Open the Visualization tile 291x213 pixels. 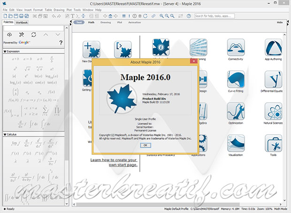236,143
